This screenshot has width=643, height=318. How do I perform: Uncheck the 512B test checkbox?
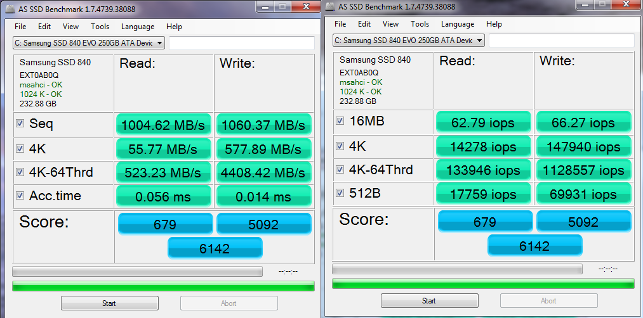[340, 193]
